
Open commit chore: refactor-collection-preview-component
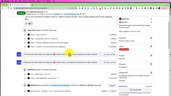coord(48,47)
